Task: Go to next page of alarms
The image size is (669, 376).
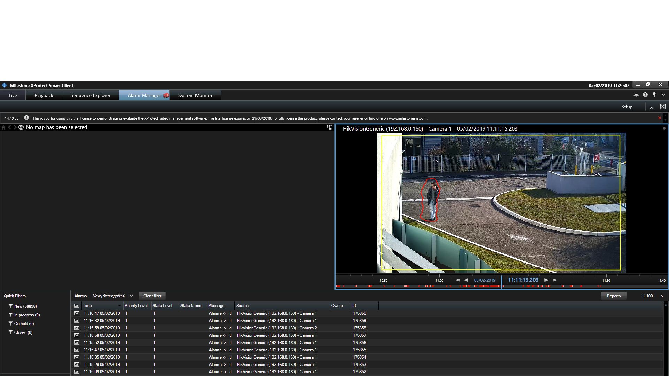Action: click(x=662, y=296)
